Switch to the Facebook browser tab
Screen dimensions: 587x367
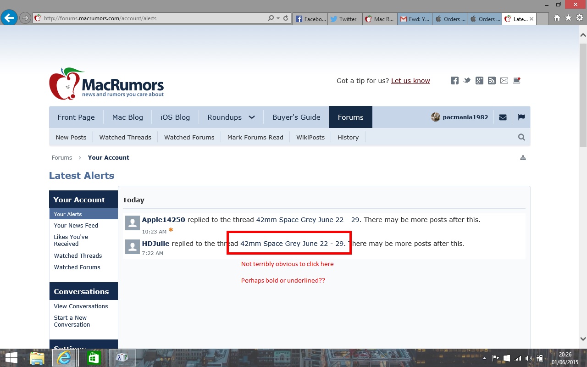point(310,19)
